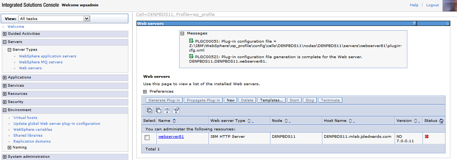Expand the Preferences section
Image resolution: width=457 pixels, height=160 pixels.
[145, 91]
